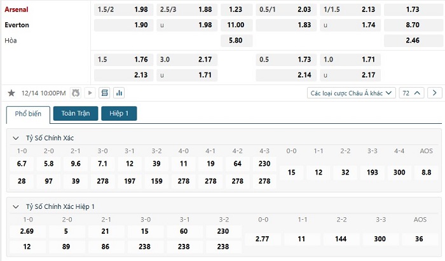This screenshot has height=261, width=445.
Task: Select Arsenal handicap 1.5/2 odds 1.98
Action: (123, 10)
